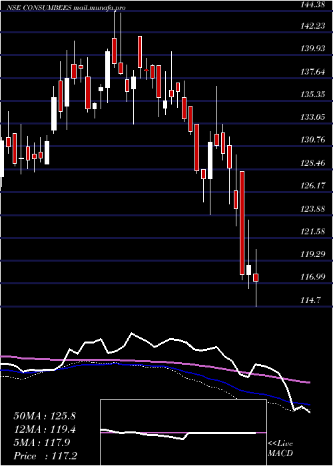The image size is (333, 466).
Task: Click the 114.7 price axis label
Action: coord(311,300)
